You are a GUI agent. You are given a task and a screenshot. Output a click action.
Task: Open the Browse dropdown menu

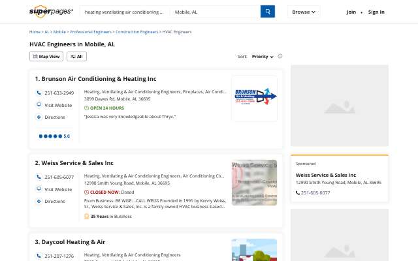pos(304,12)
